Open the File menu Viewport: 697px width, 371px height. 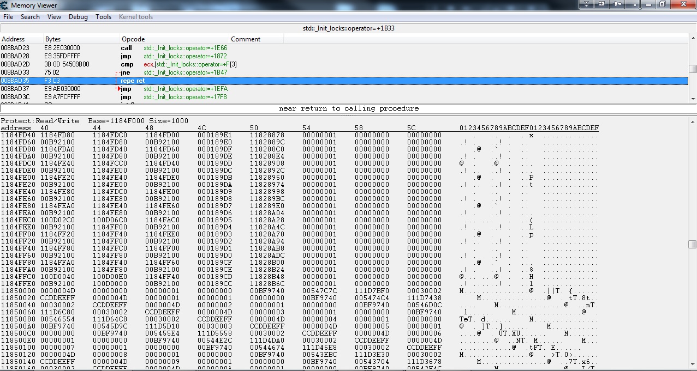click(8, 17)
